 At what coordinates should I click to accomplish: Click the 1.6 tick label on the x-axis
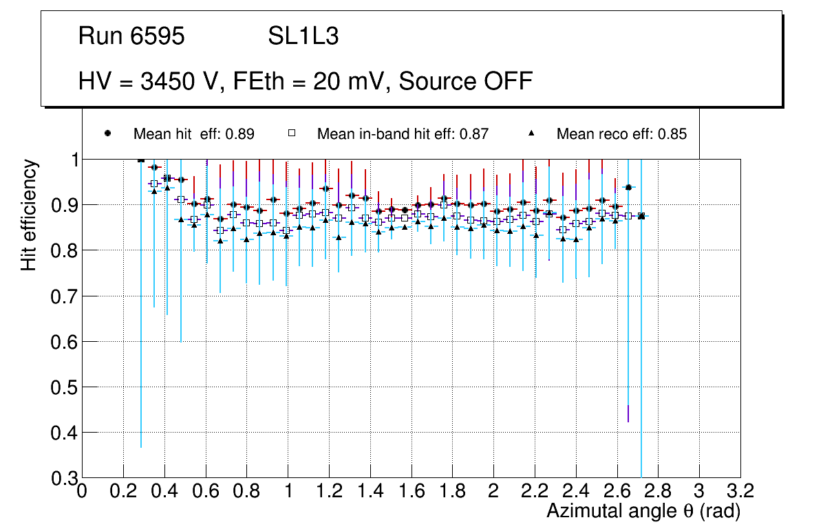411,490
